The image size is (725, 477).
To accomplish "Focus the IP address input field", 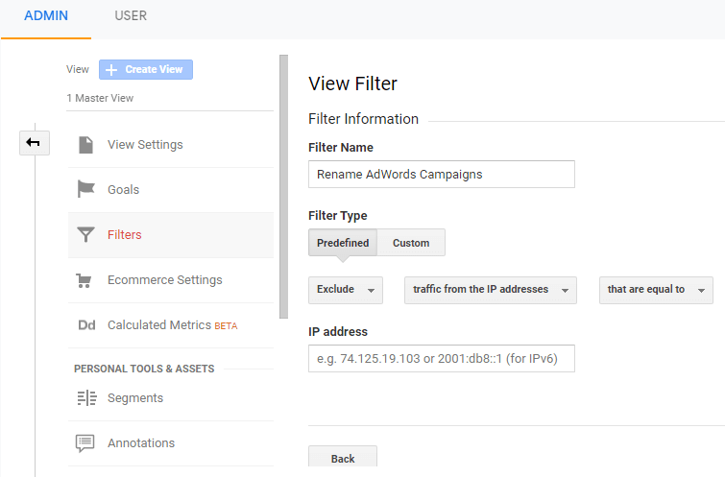I will click(x=441, y=359).
